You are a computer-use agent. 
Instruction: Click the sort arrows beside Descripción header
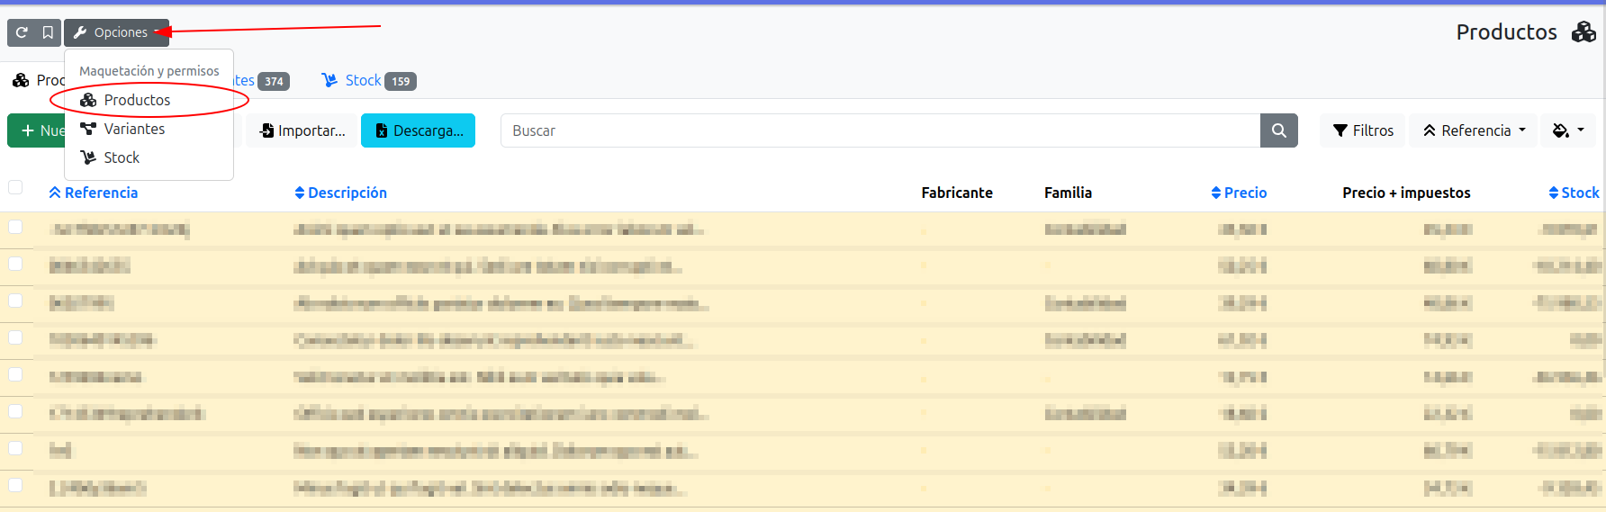pyautogui.click(x=300, y=193)
